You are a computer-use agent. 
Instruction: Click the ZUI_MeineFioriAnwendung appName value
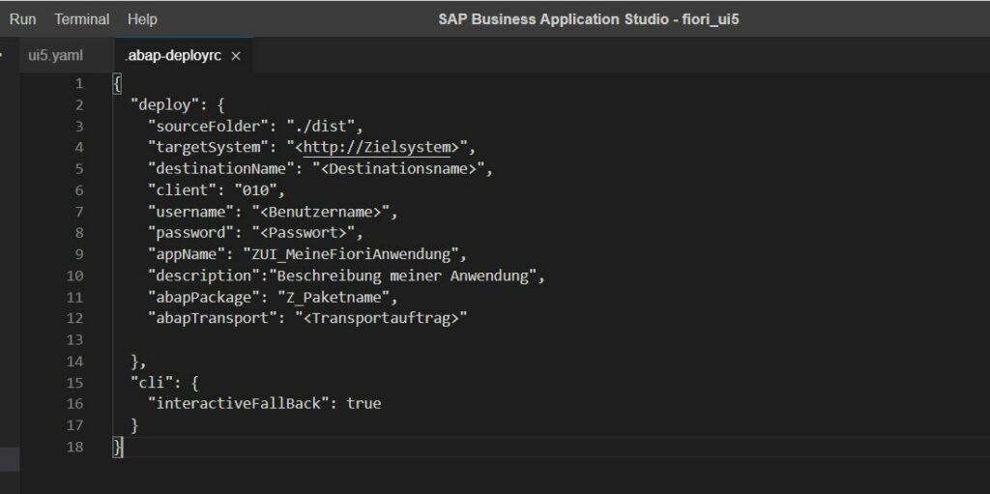350,254
